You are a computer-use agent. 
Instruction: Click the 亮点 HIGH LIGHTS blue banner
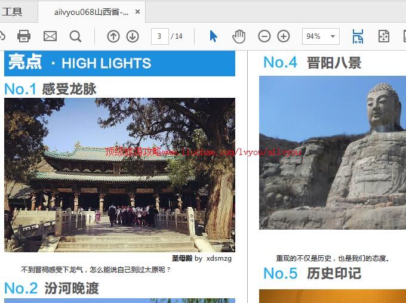click(x=119, y=63)
